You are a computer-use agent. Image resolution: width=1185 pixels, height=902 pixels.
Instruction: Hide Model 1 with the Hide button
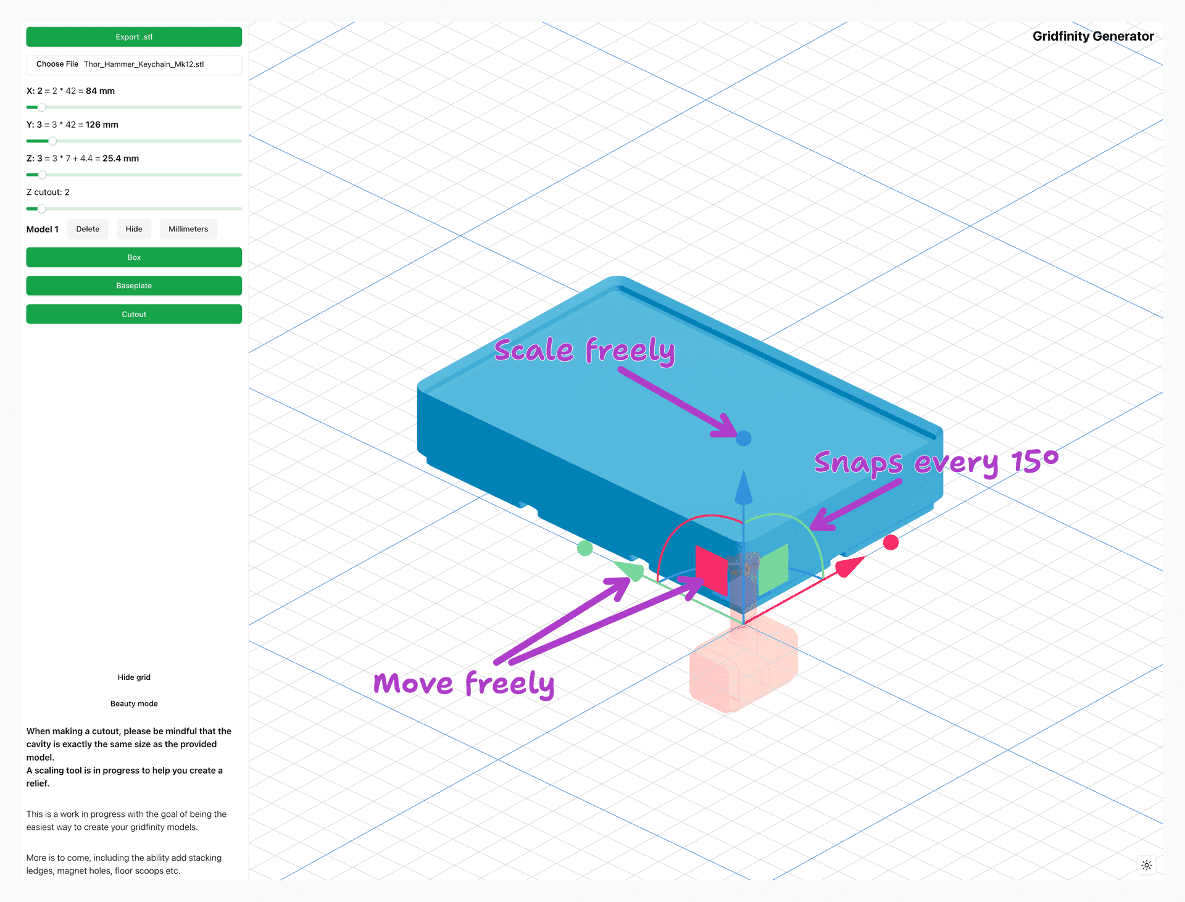tap(134, 230)
